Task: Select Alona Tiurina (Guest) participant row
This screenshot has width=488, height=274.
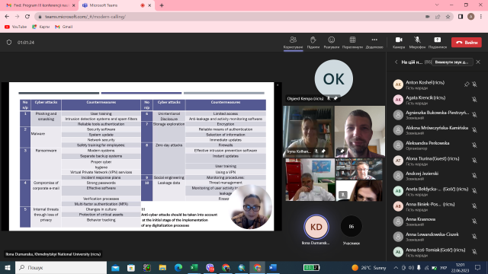Action: click(x=435, y=161)
